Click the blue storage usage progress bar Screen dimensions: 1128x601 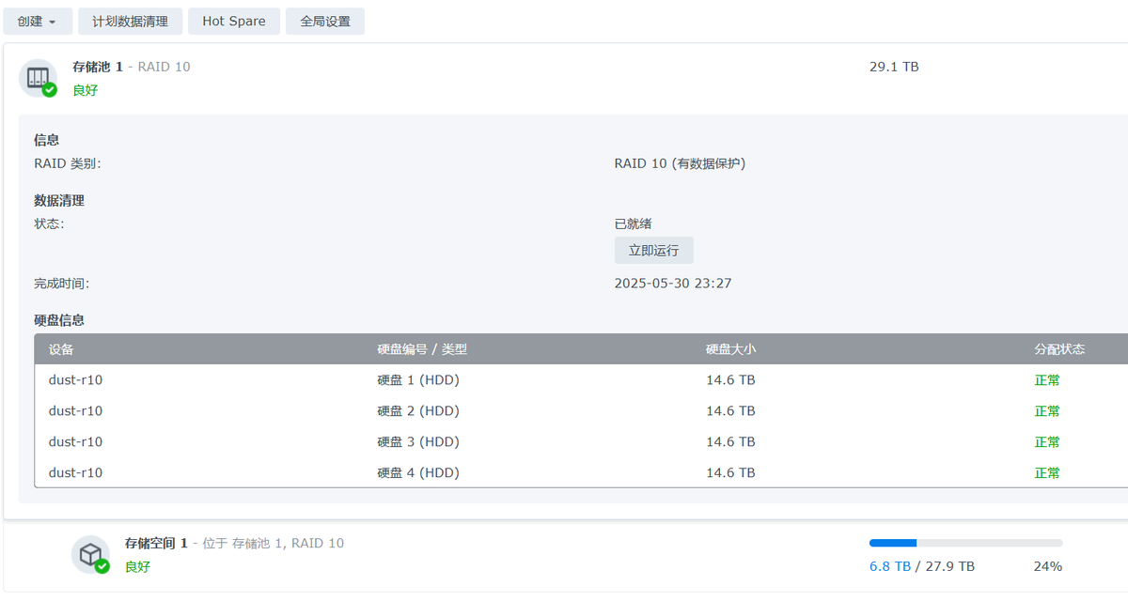894,542
